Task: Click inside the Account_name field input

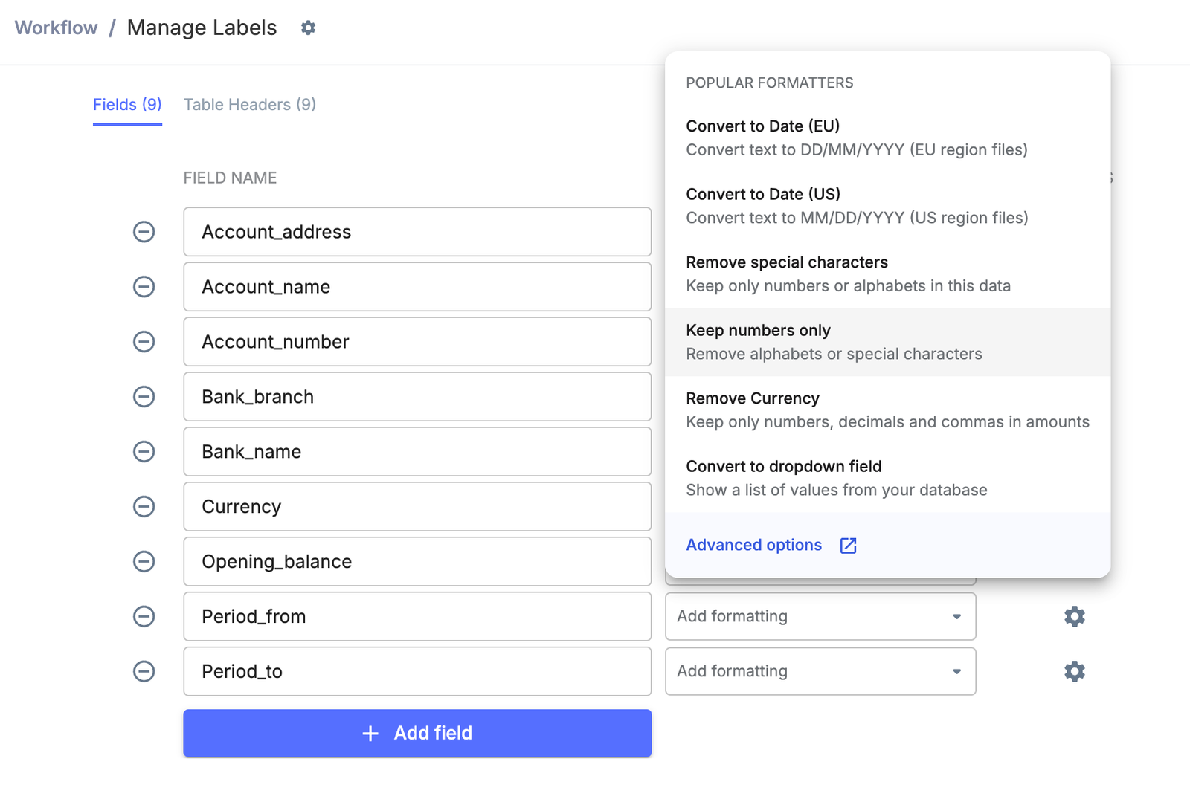Action: (x=417, y=287)
